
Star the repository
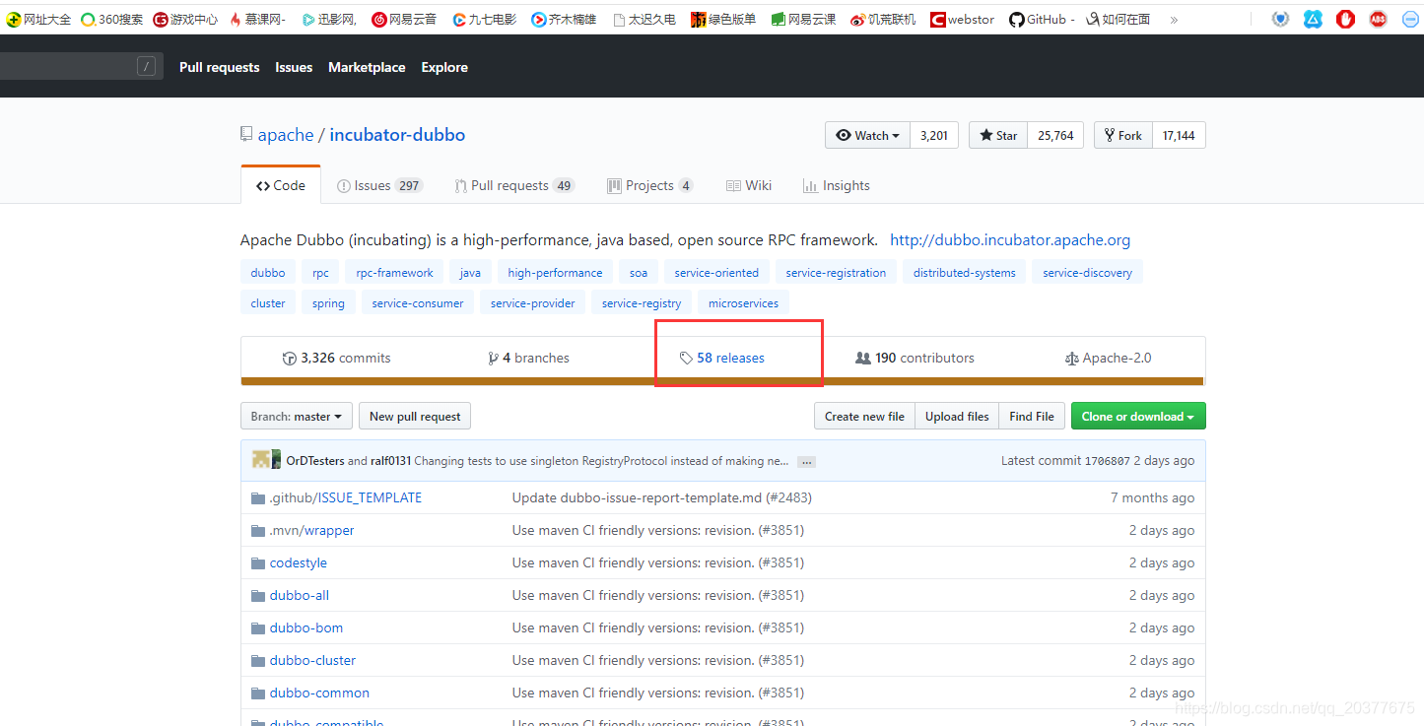(x=998, y=135)
